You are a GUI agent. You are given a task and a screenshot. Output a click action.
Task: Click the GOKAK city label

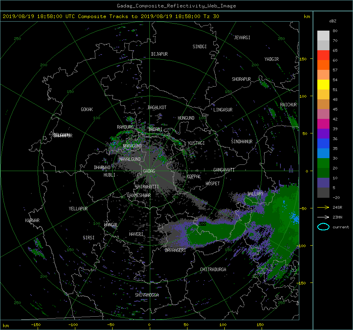click(87, 109)
